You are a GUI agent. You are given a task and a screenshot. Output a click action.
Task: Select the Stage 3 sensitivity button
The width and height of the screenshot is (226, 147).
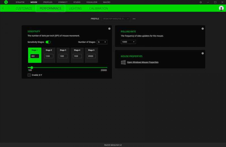pos(63,55)
